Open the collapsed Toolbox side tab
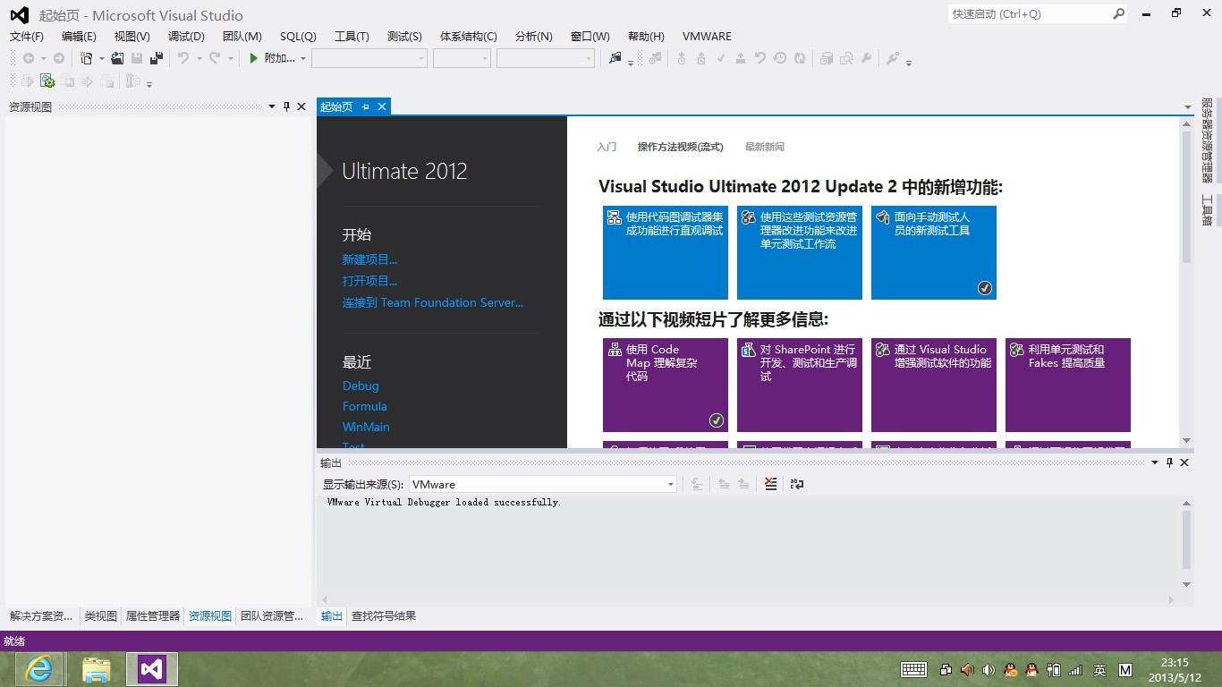This screenshot has width=1222, height=687. [1208, 211]
